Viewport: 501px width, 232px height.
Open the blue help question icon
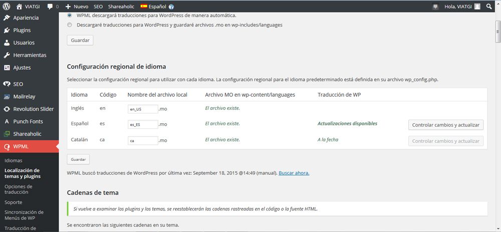(x=171, y=7)
